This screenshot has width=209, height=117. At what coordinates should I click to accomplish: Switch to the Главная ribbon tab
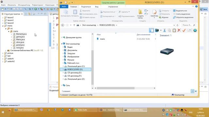73,6
